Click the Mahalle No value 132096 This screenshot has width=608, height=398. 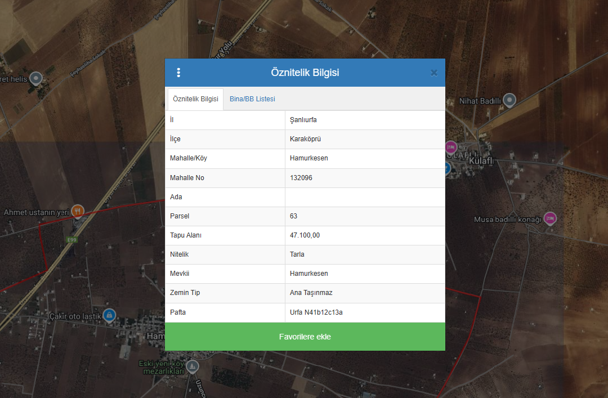(301, 178)
